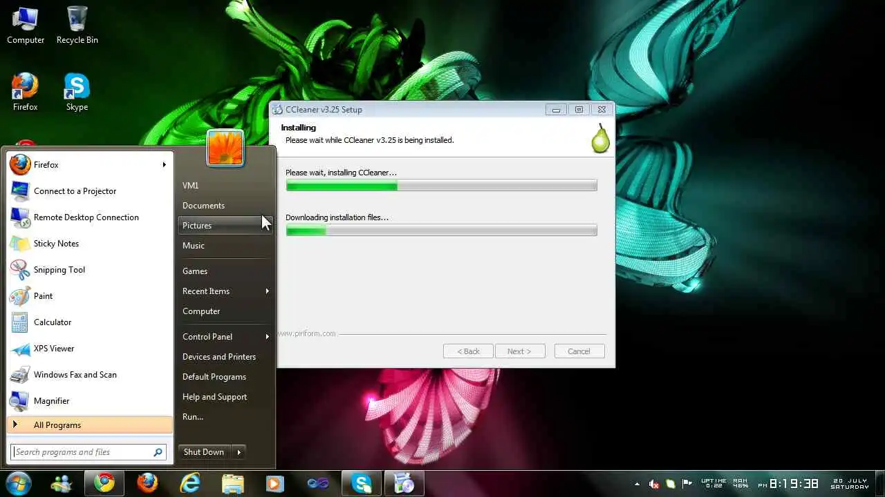Click the muted volume tray icon
The image size is (885, 497).
point(654,484)
